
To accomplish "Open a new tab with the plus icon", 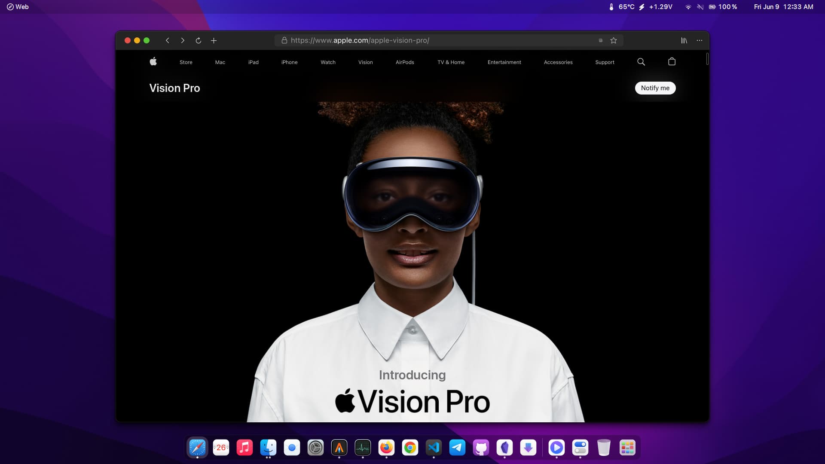I will click(214, 40).
